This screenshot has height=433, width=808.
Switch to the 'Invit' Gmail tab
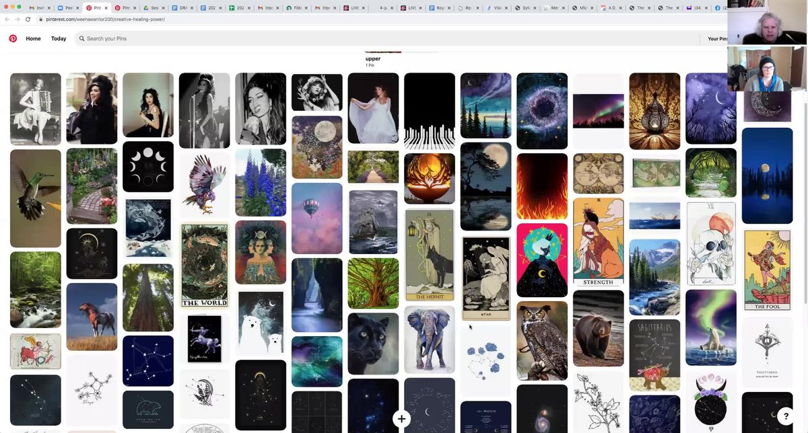pos(40,8)
